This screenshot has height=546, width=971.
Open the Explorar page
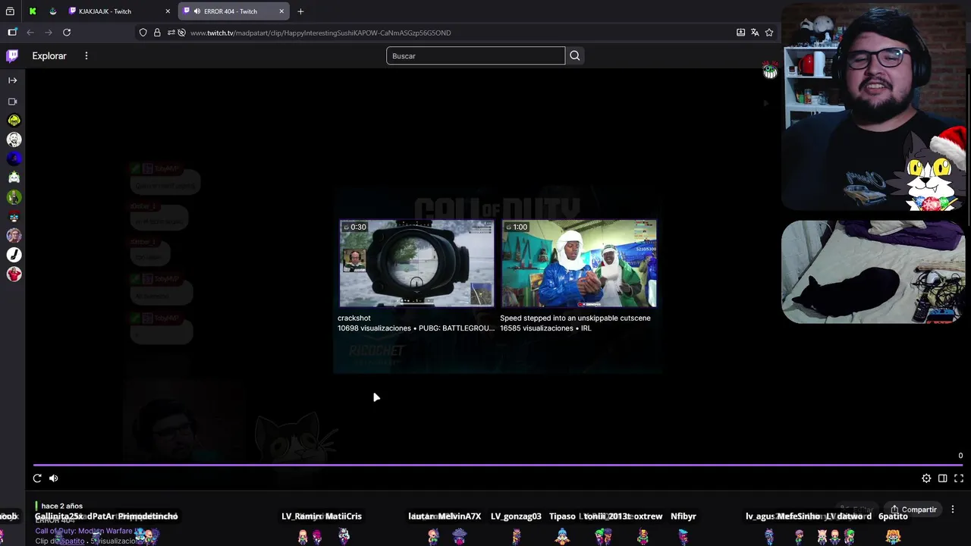[49, 56]
